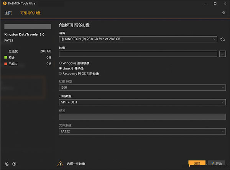
Task: Expand the GPT + UEFI boot type dropdown
Action: tap(142, 102)
